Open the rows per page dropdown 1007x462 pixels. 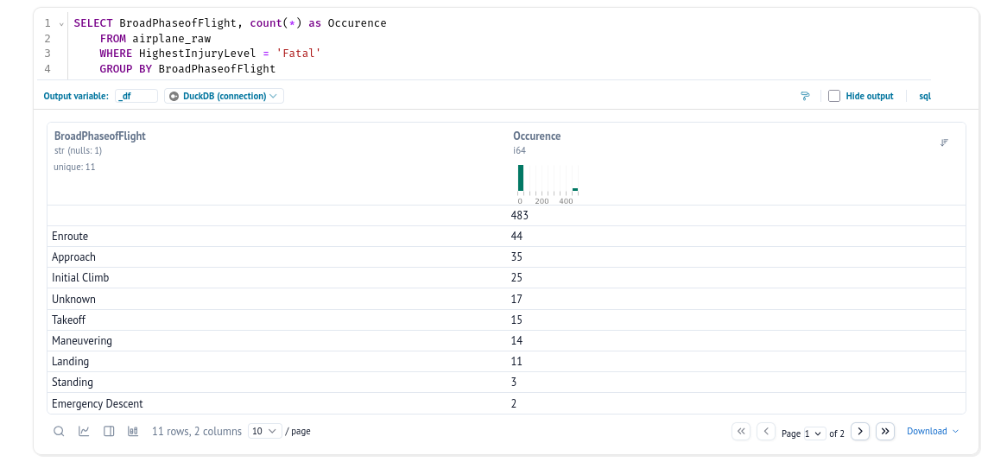click(264, 431)
